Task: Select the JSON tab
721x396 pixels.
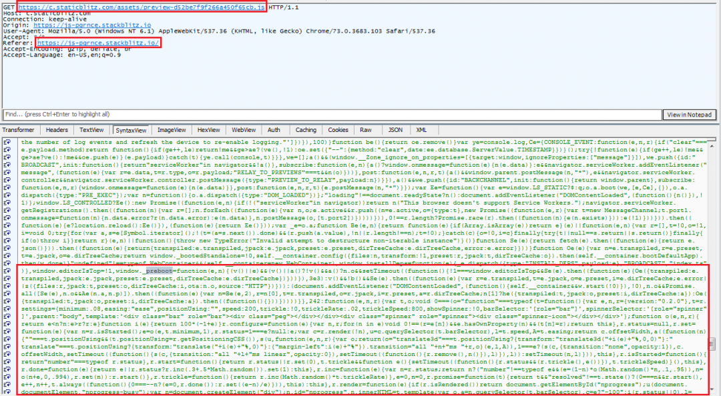Action: pyautogui.click(x=395, y=130)
